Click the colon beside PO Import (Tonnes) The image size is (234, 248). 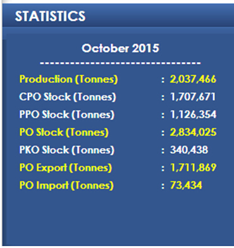pyautogui.click(x=163, y=186)
